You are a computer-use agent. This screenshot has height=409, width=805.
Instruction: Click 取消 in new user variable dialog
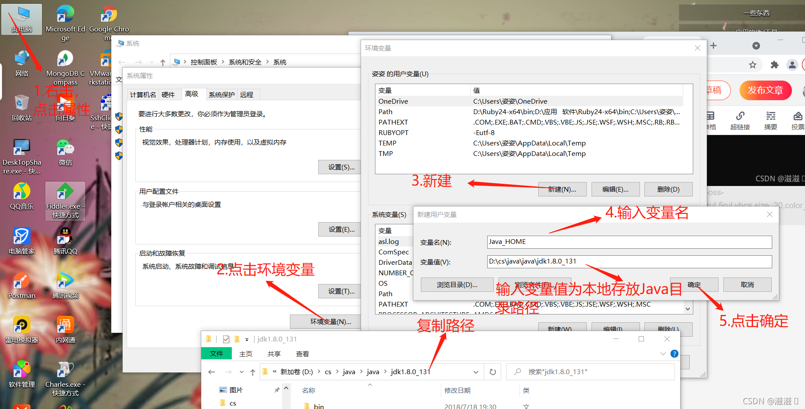tap(747, 285)
